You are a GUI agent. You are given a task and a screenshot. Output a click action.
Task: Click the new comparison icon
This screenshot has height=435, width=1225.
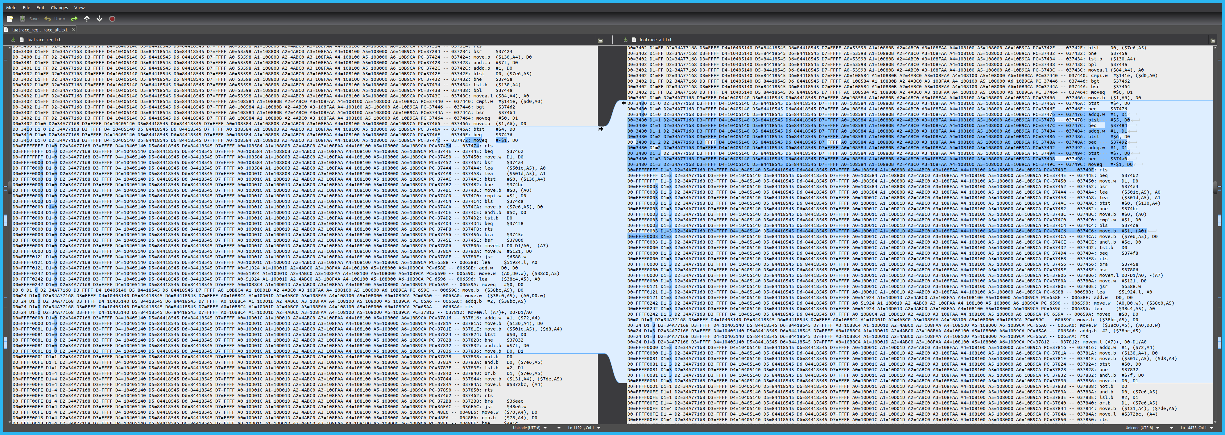[10, 18]
